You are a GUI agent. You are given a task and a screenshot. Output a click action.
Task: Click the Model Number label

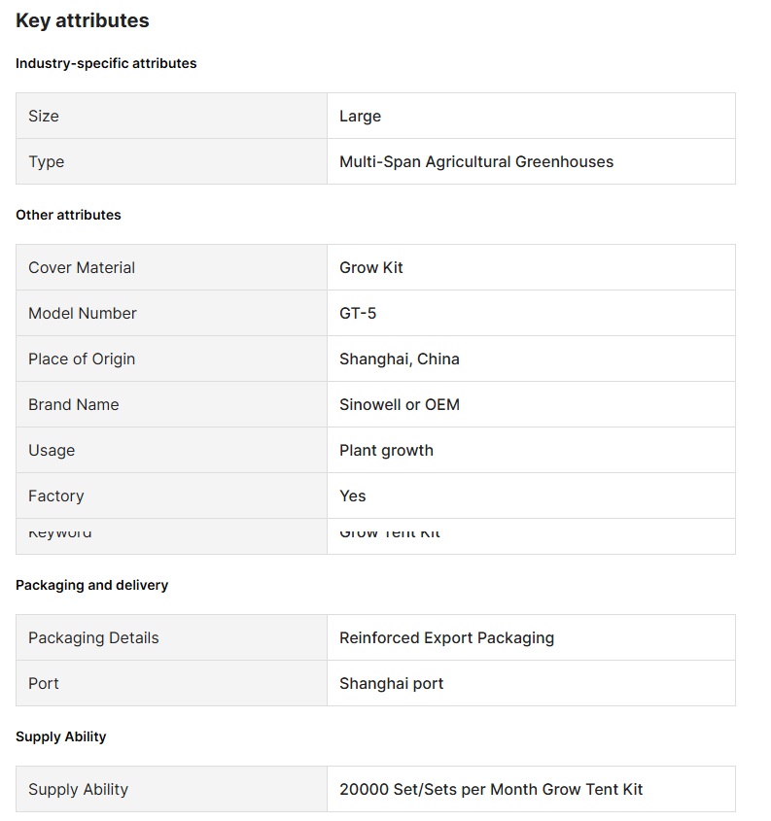(x=83, y=313)
